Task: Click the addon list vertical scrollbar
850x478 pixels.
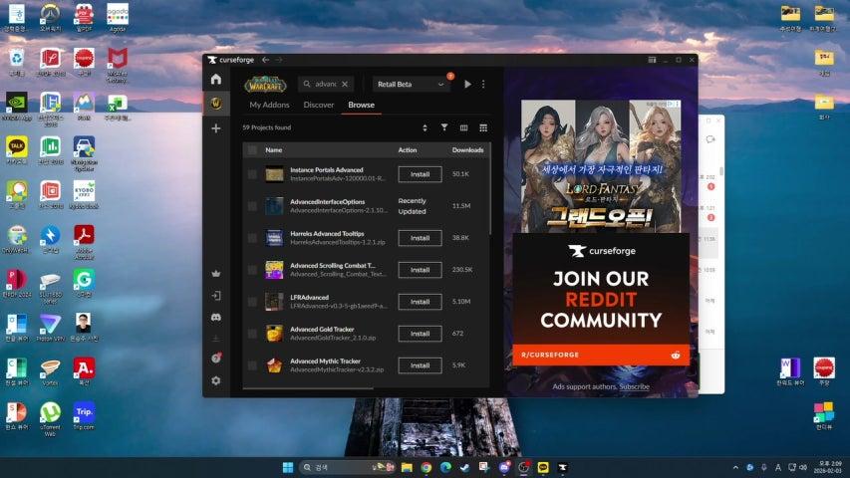Action: click(x=490, y=189)
